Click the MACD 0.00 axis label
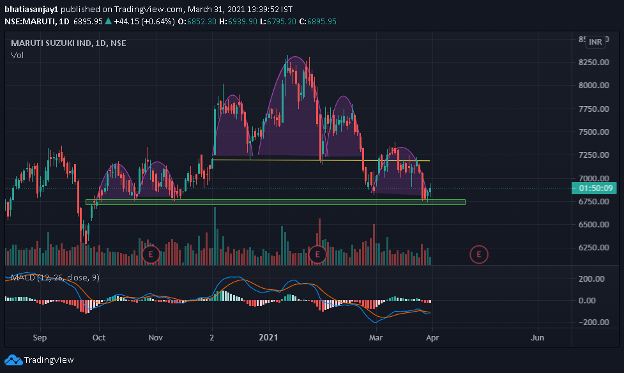 pyautogui.click(x=587, y=301)
